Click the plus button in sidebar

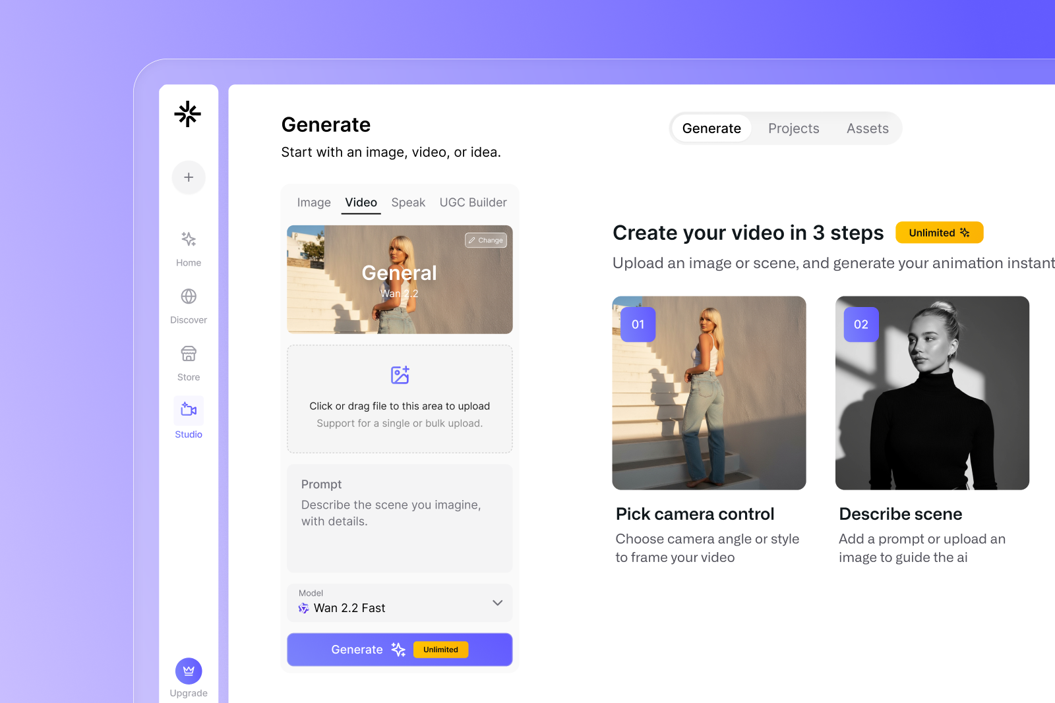coord(189,177)
